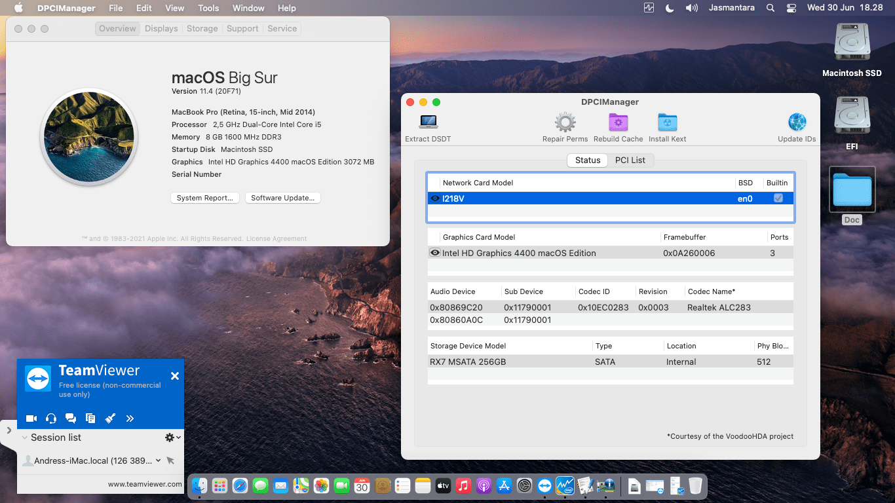Open the Storage tab in About This Mac
895x503 pixels.
[x=202, y=29]
